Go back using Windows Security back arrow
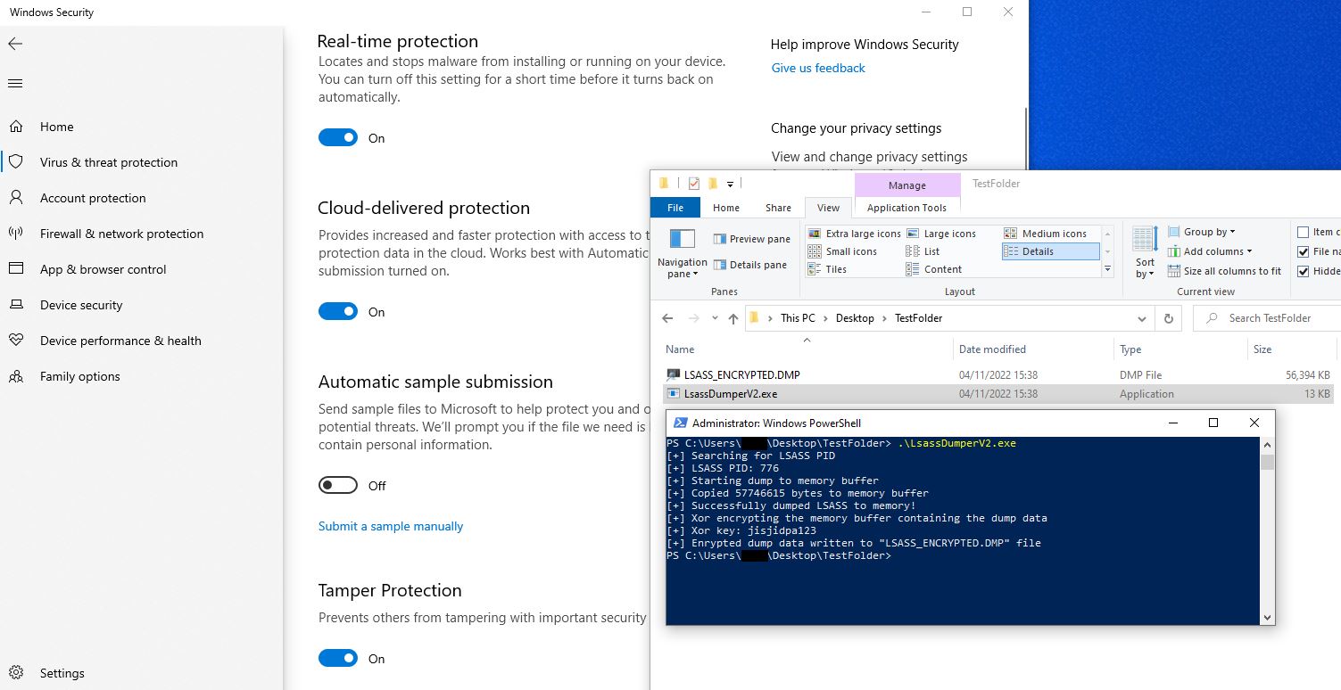1341x690 pixels. [x=15, y=44]
